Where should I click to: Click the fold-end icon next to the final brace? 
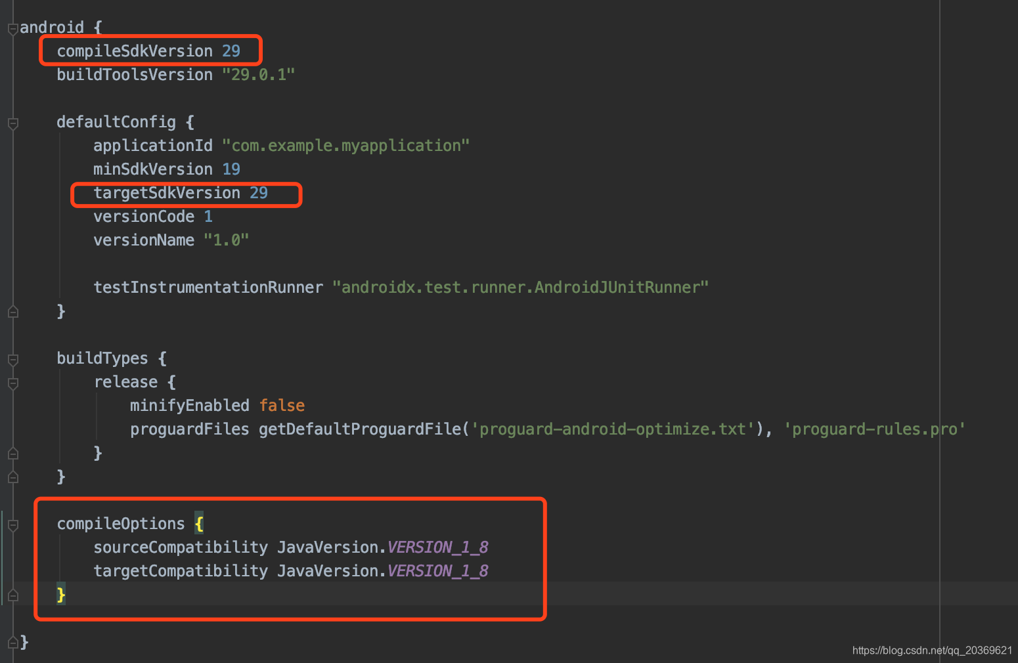click(12, 642)
